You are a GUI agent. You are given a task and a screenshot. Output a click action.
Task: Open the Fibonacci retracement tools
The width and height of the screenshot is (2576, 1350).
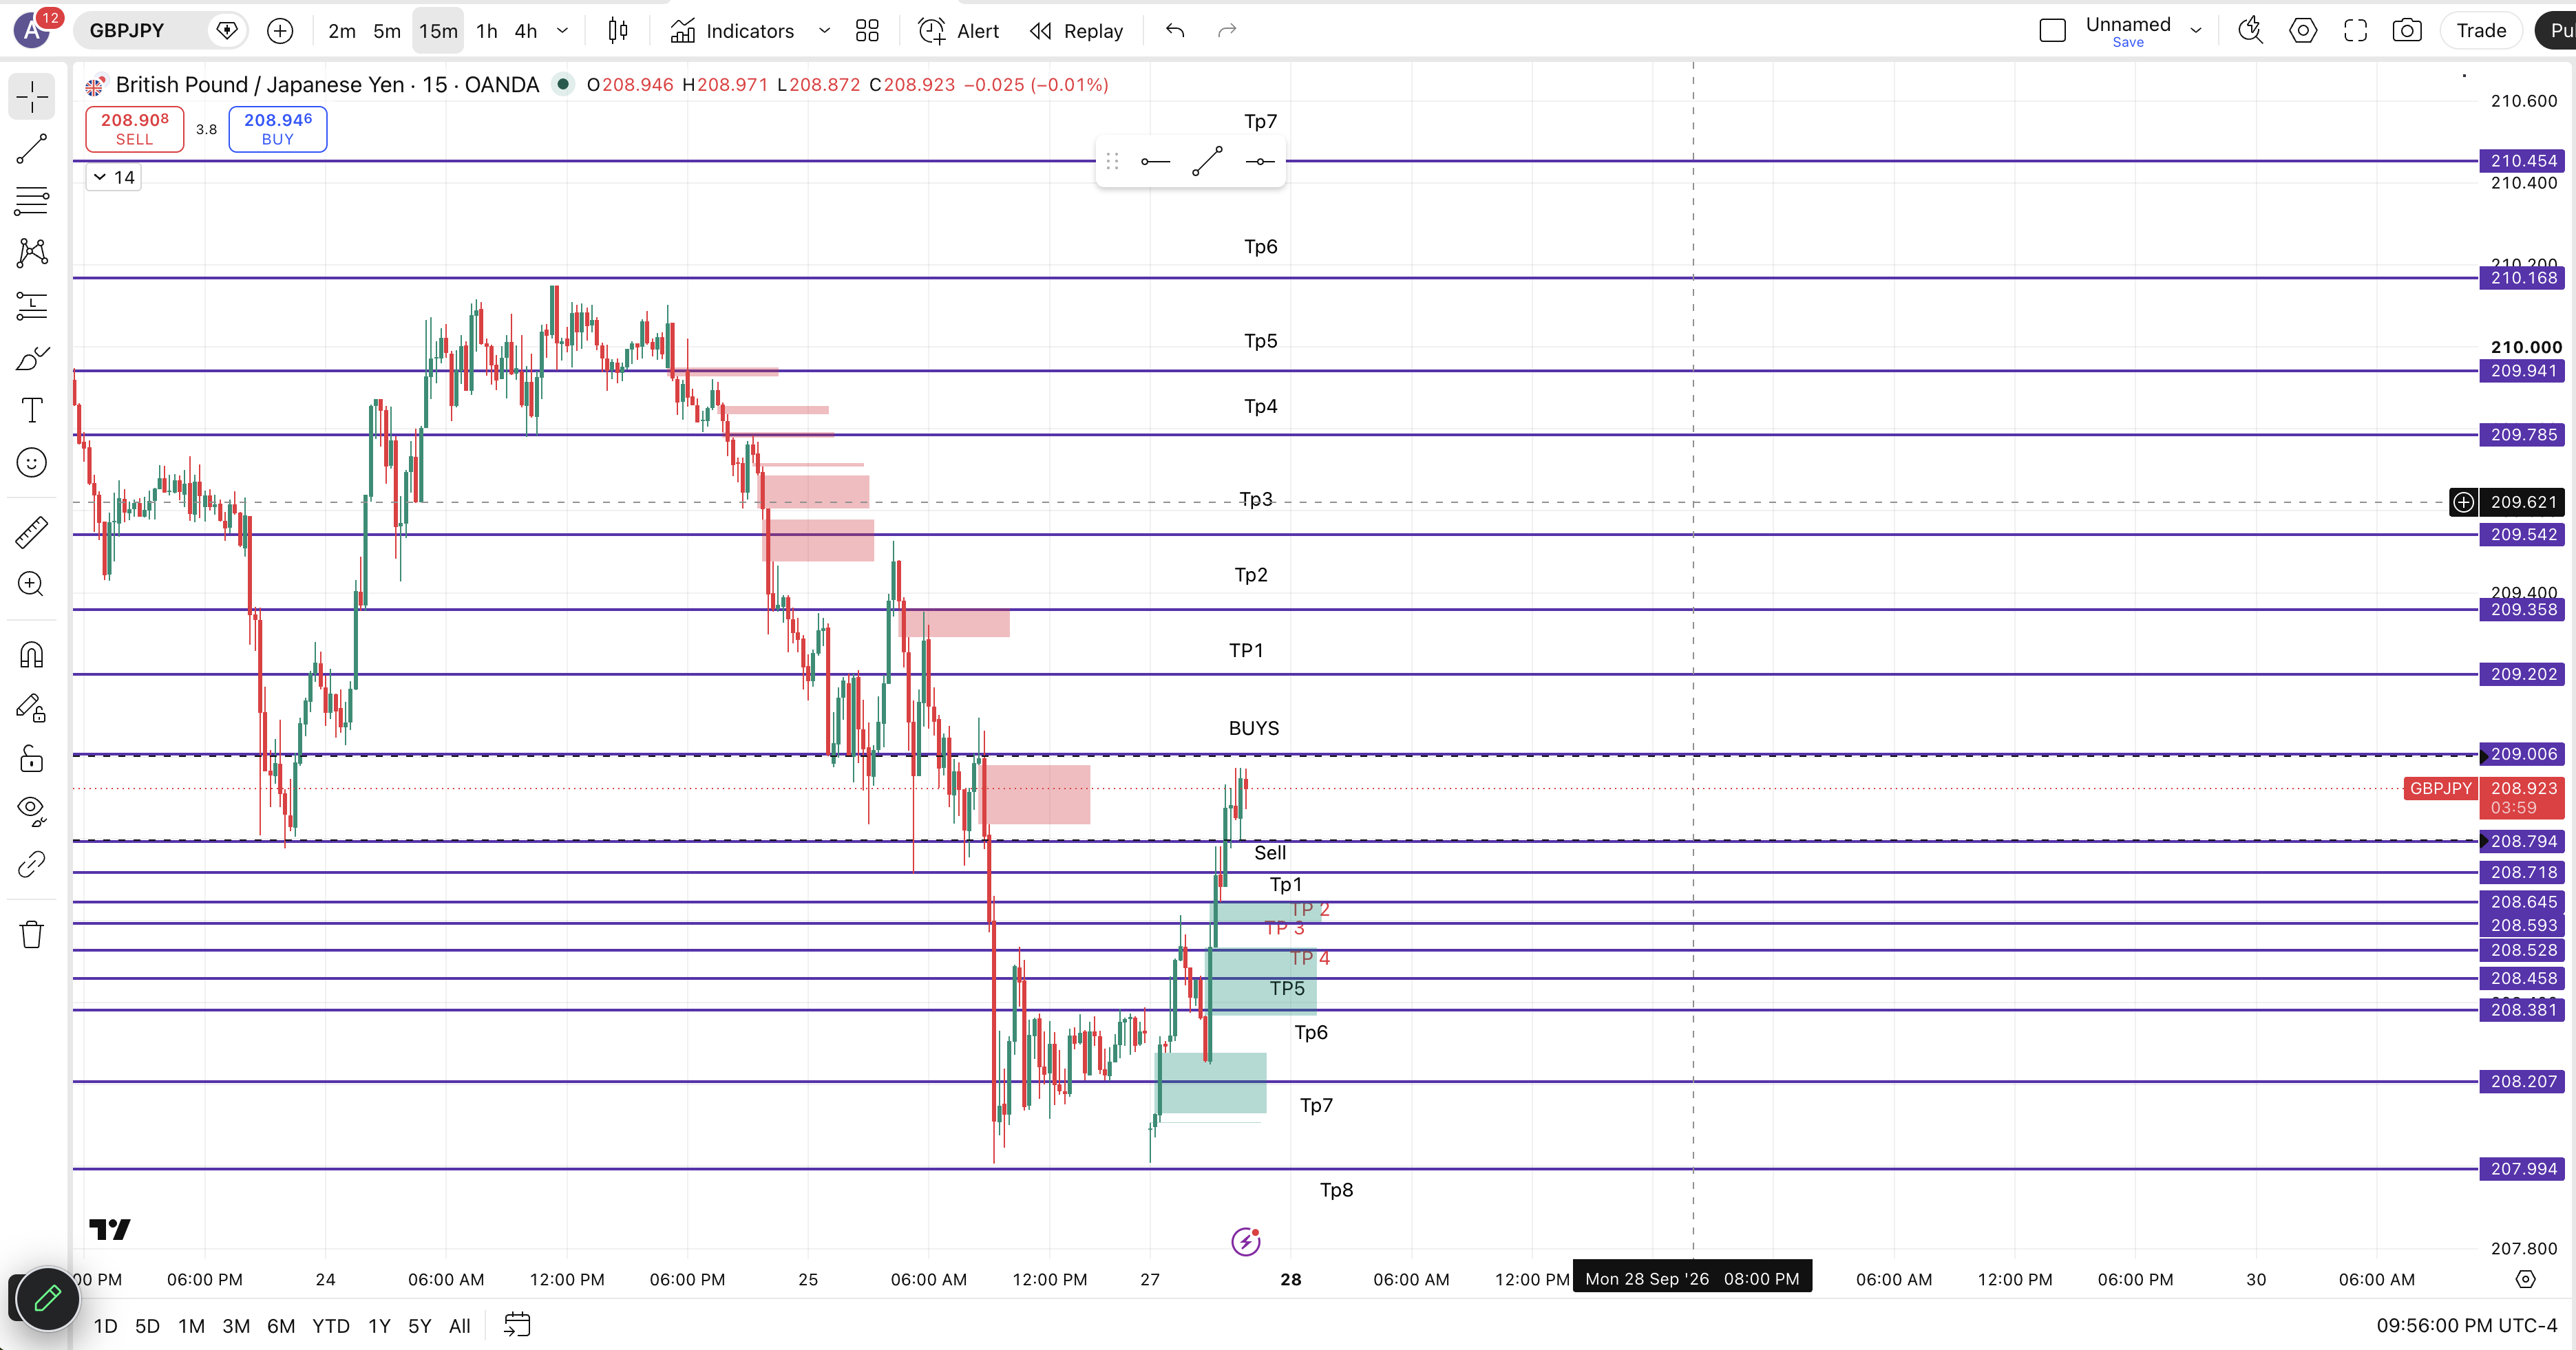32,201
